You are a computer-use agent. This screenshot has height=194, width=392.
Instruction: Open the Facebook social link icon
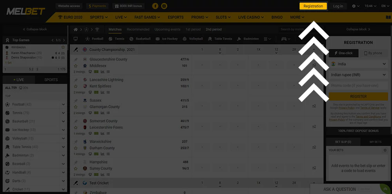coord(155,6)
